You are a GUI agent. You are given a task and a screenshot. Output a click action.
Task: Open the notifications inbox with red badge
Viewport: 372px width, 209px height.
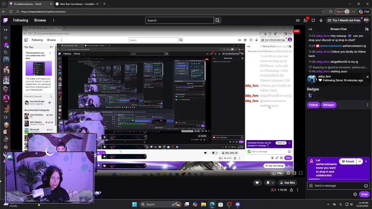coord(305,20)
